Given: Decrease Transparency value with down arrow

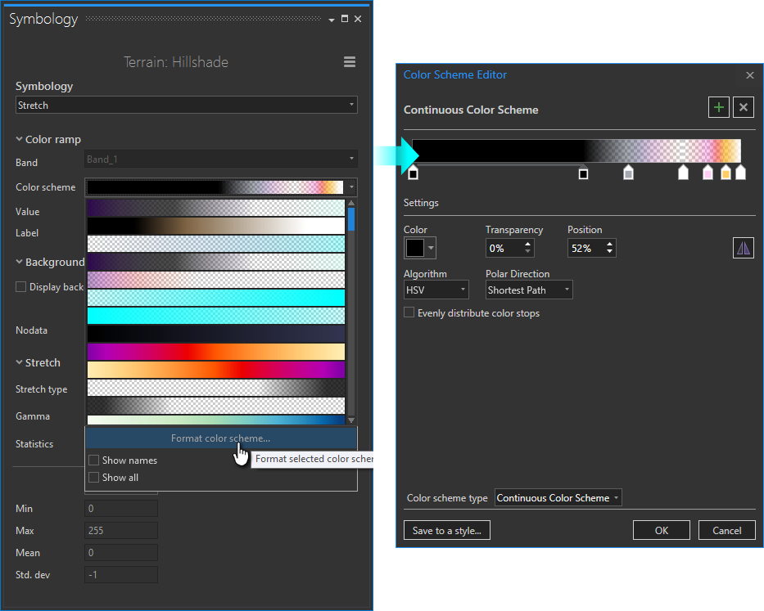Looking at the screenshot, I should 527,252.
